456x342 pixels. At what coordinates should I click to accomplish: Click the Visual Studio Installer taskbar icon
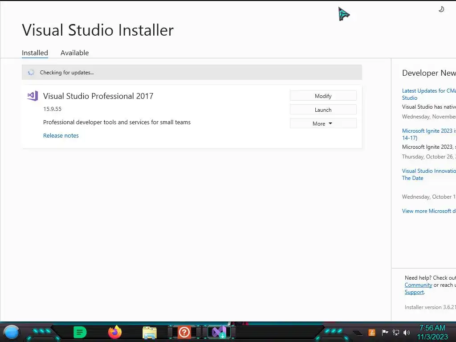click(x=219, y=332)
